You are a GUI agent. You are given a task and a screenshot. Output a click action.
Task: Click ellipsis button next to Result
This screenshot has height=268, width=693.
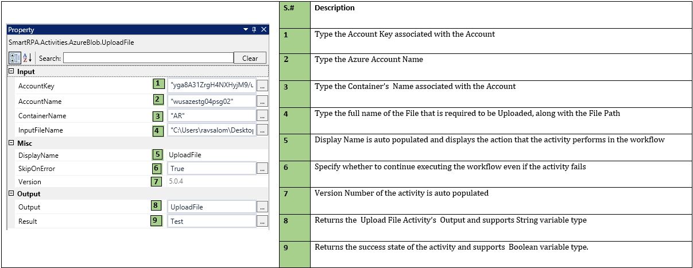[262, 221]
